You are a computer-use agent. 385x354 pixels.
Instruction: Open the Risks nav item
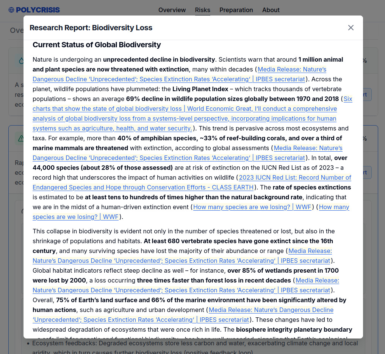coord(202,10)
